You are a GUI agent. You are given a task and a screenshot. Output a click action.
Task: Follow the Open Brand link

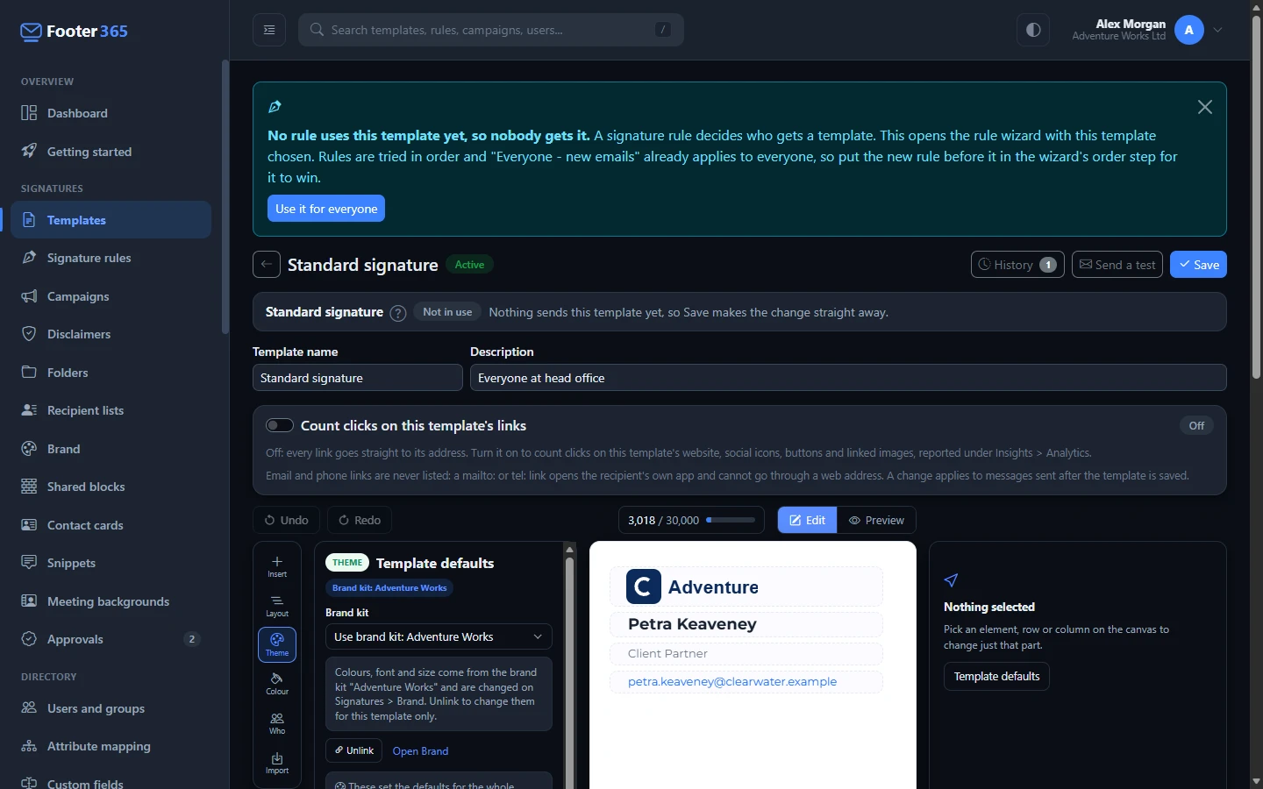point(420,751)
